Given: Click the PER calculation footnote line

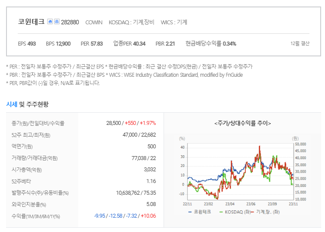Looking at the screenshot, I should click(129, 66).
